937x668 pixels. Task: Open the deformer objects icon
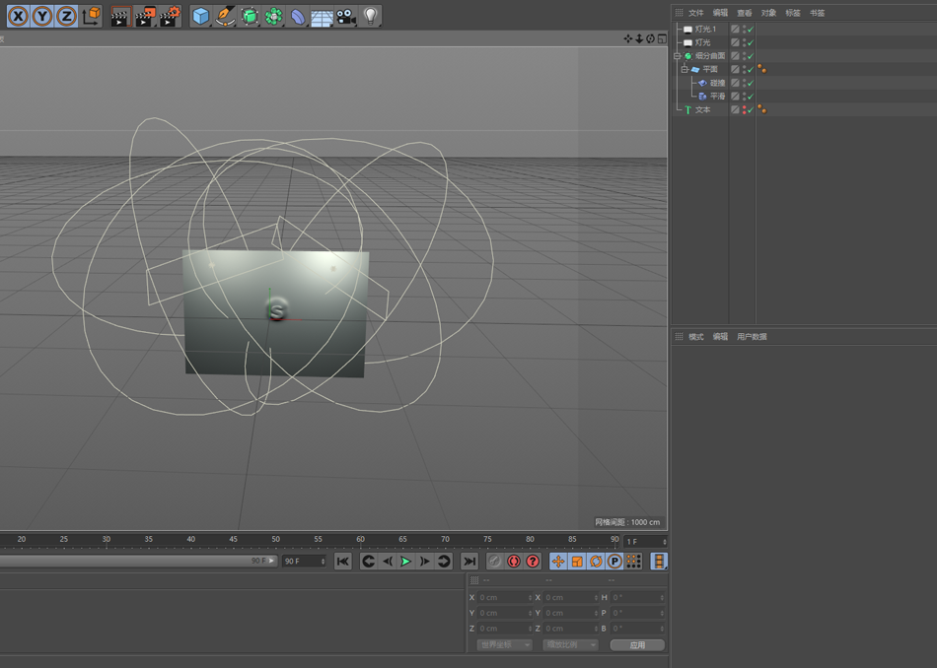tap(298, 16)
